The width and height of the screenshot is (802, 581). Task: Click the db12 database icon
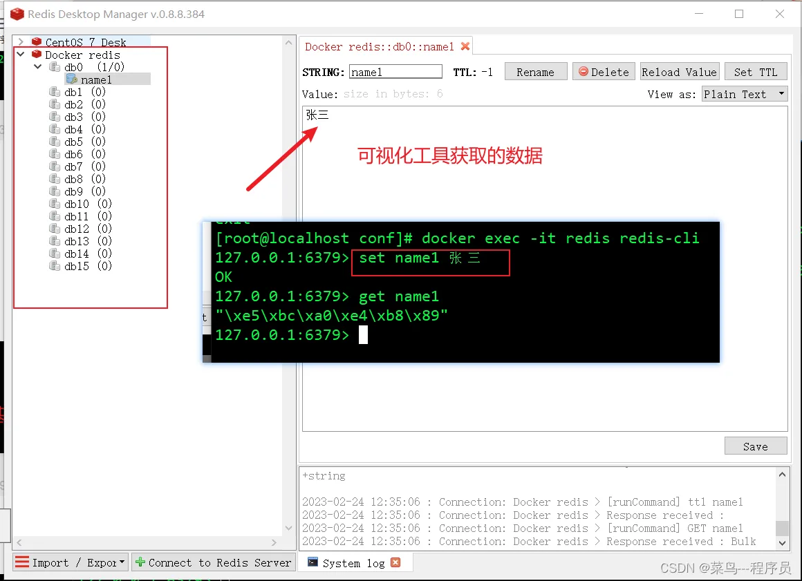click(x=55, y=229)
